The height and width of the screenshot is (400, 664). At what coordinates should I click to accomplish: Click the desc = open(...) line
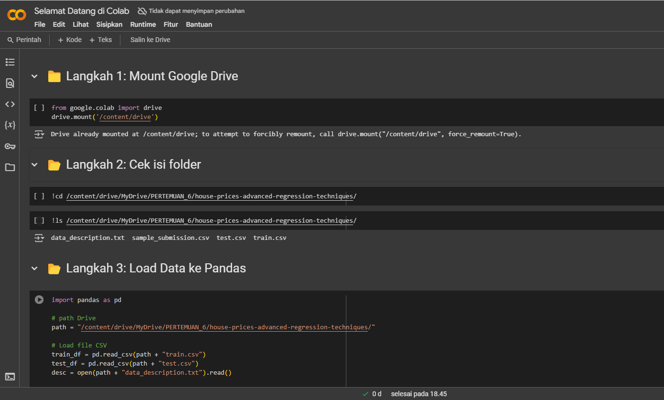click(x=141, y=373)
